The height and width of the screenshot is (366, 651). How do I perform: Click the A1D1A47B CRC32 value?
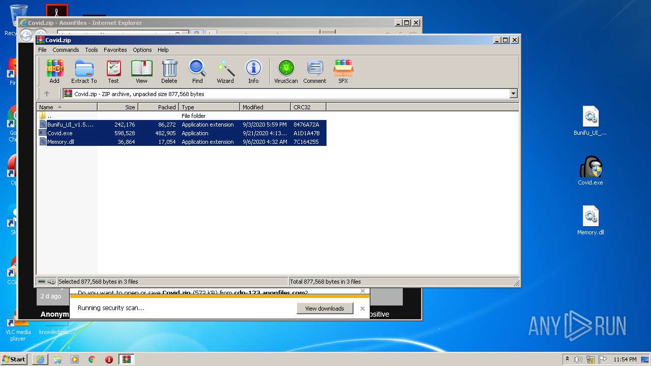point(307,133)
